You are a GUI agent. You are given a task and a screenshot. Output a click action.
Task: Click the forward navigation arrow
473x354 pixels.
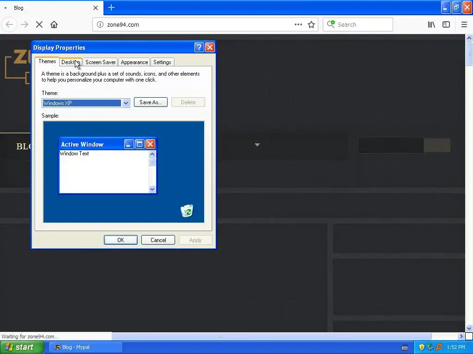tap(24, 25)
